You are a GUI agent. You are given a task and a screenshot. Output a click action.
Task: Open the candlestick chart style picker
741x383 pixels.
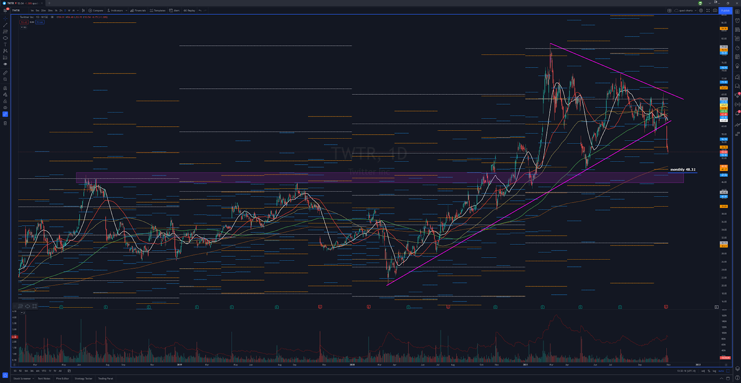pyautogui.click(x=83, y=10)
